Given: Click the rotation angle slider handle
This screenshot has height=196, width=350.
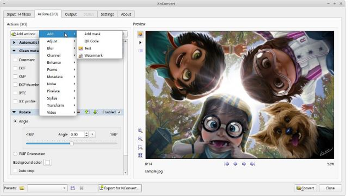Looking at the screenshot, I should tap(72, 143).
